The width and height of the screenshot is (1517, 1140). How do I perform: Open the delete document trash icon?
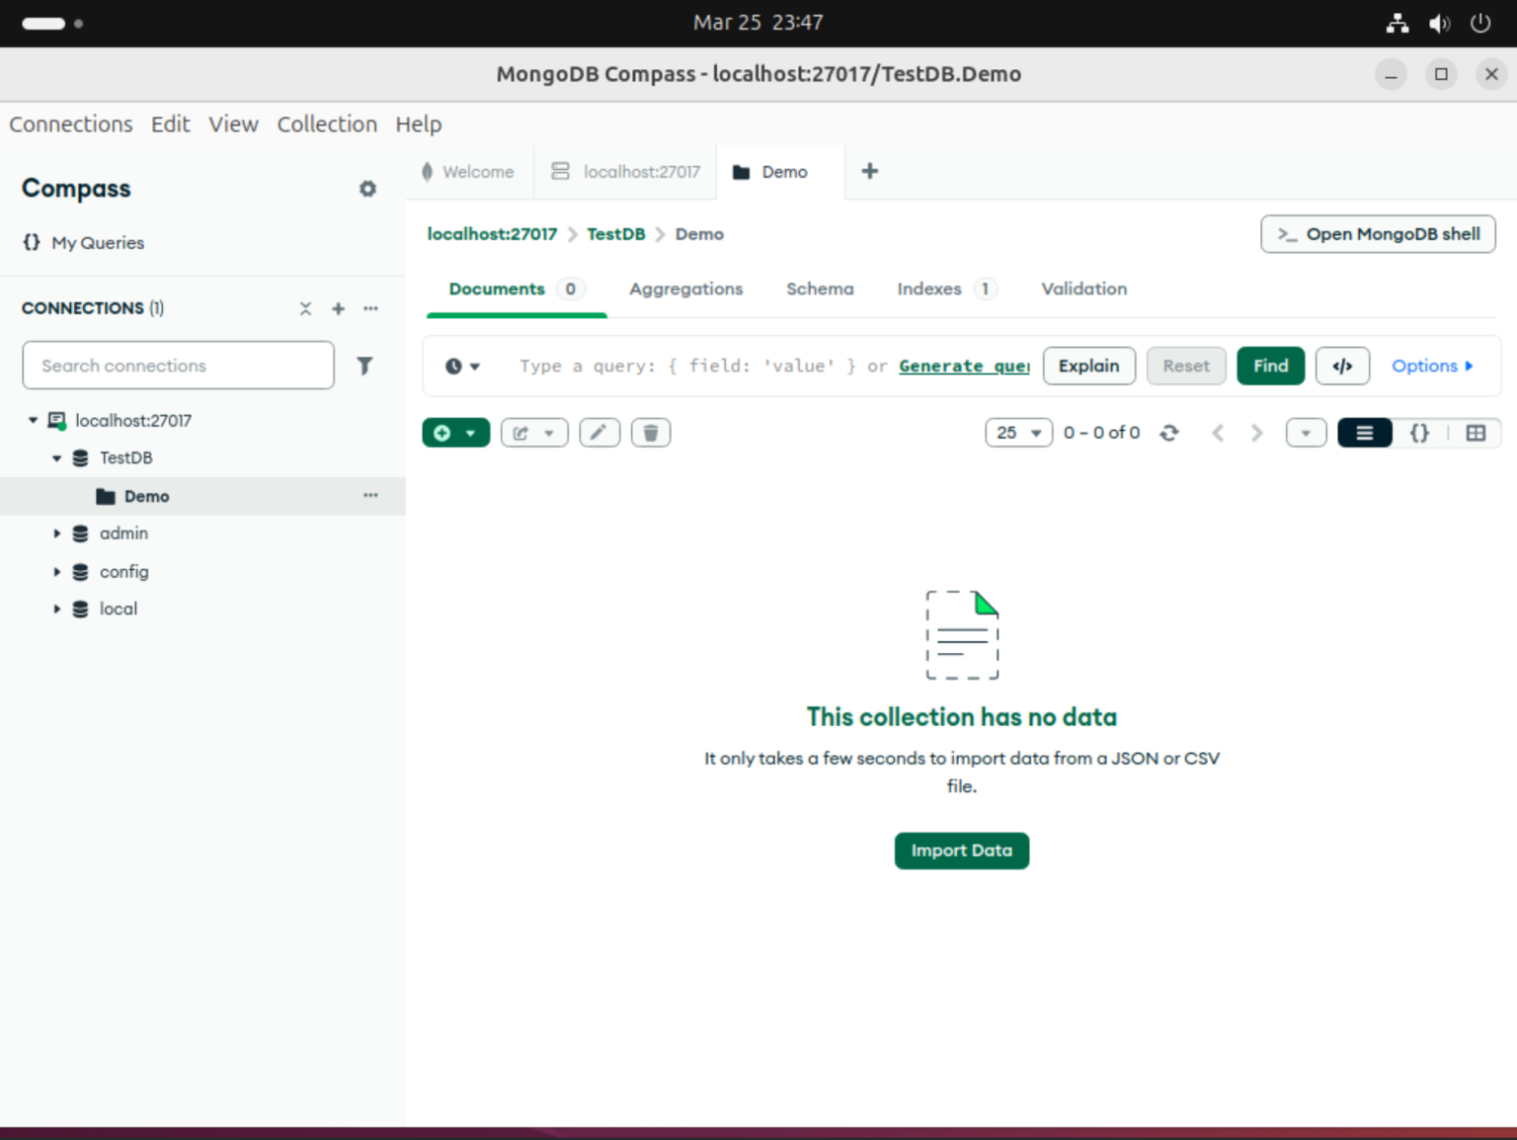(x=650, y=432)
